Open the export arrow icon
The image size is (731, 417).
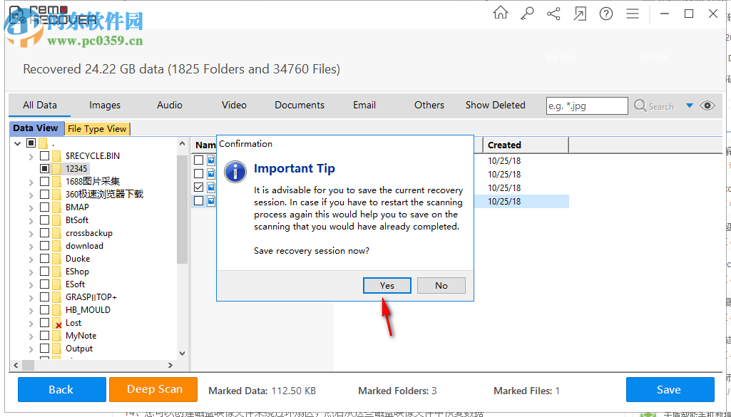click(580, 14)
